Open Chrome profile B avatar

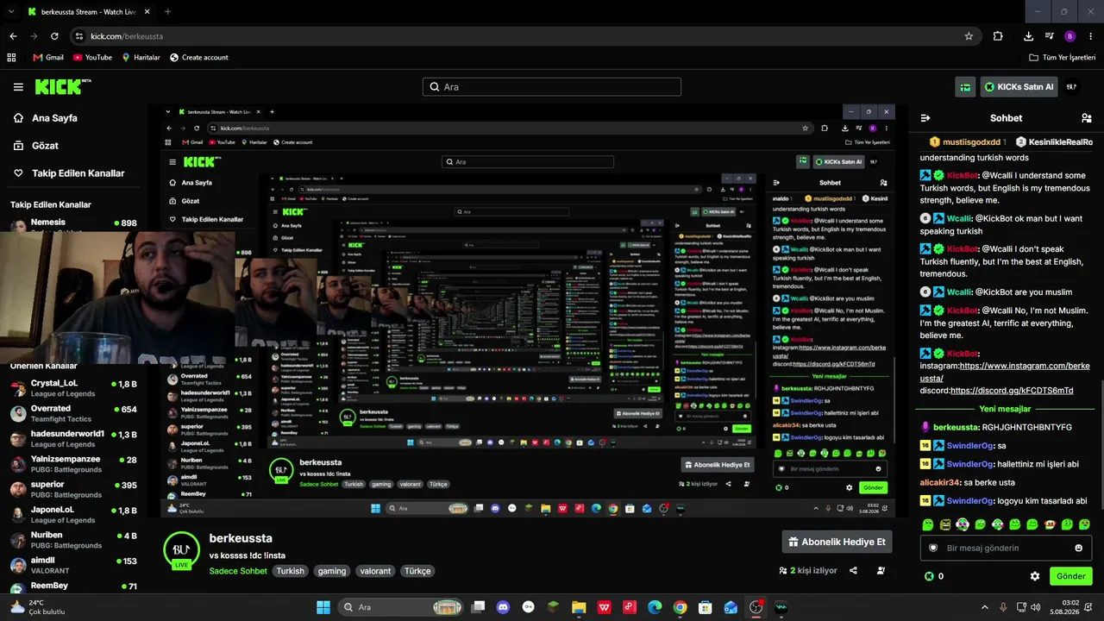point(1070,36)
